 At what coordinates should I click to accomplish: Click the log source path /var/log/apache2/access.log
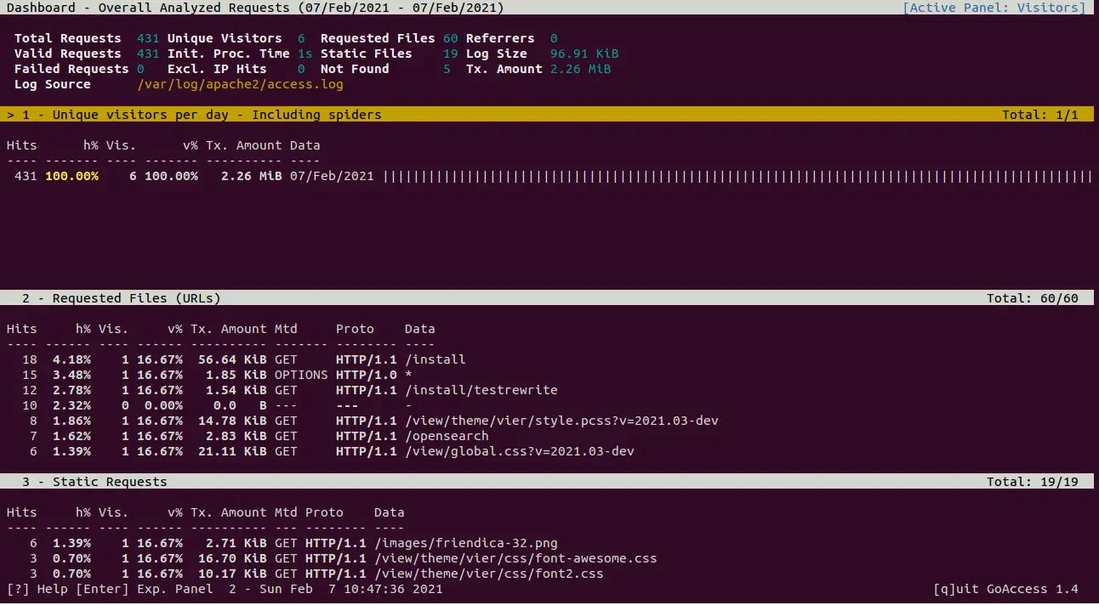click(x=240, y=84)
